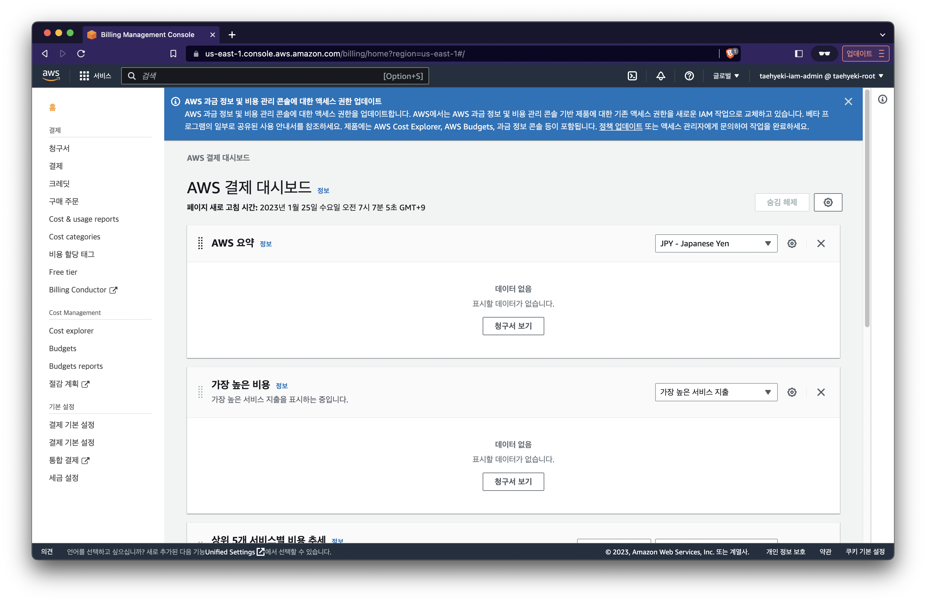
Task: Close the Billing Management Console tab
Action: (212, 34)
